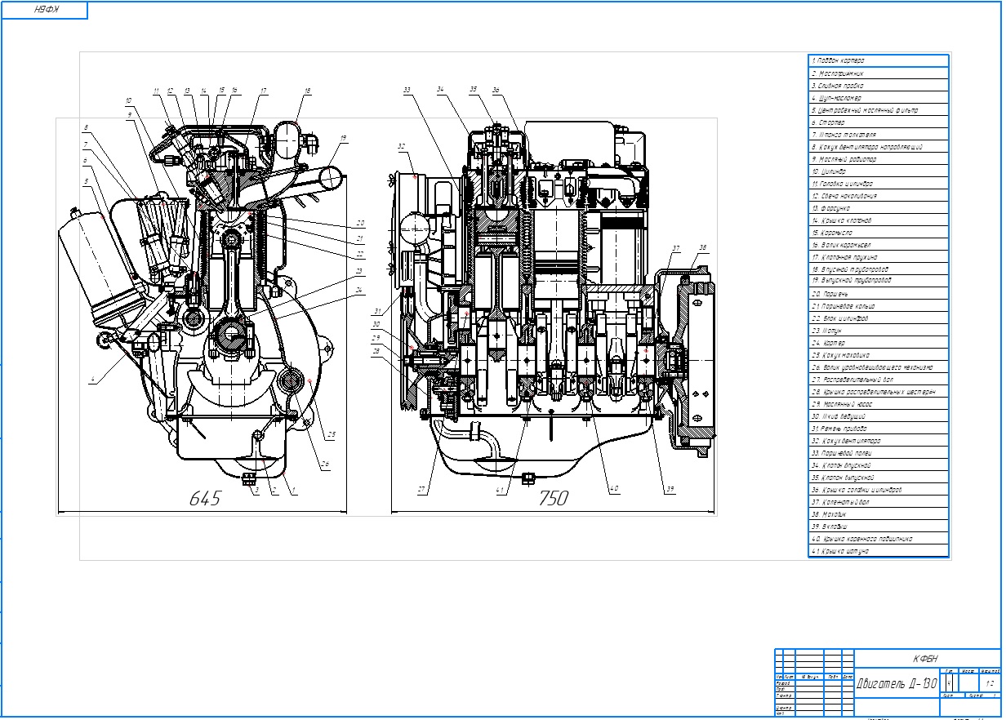Click the title "Двигатель Д-130" in the title block

point(896,684)
